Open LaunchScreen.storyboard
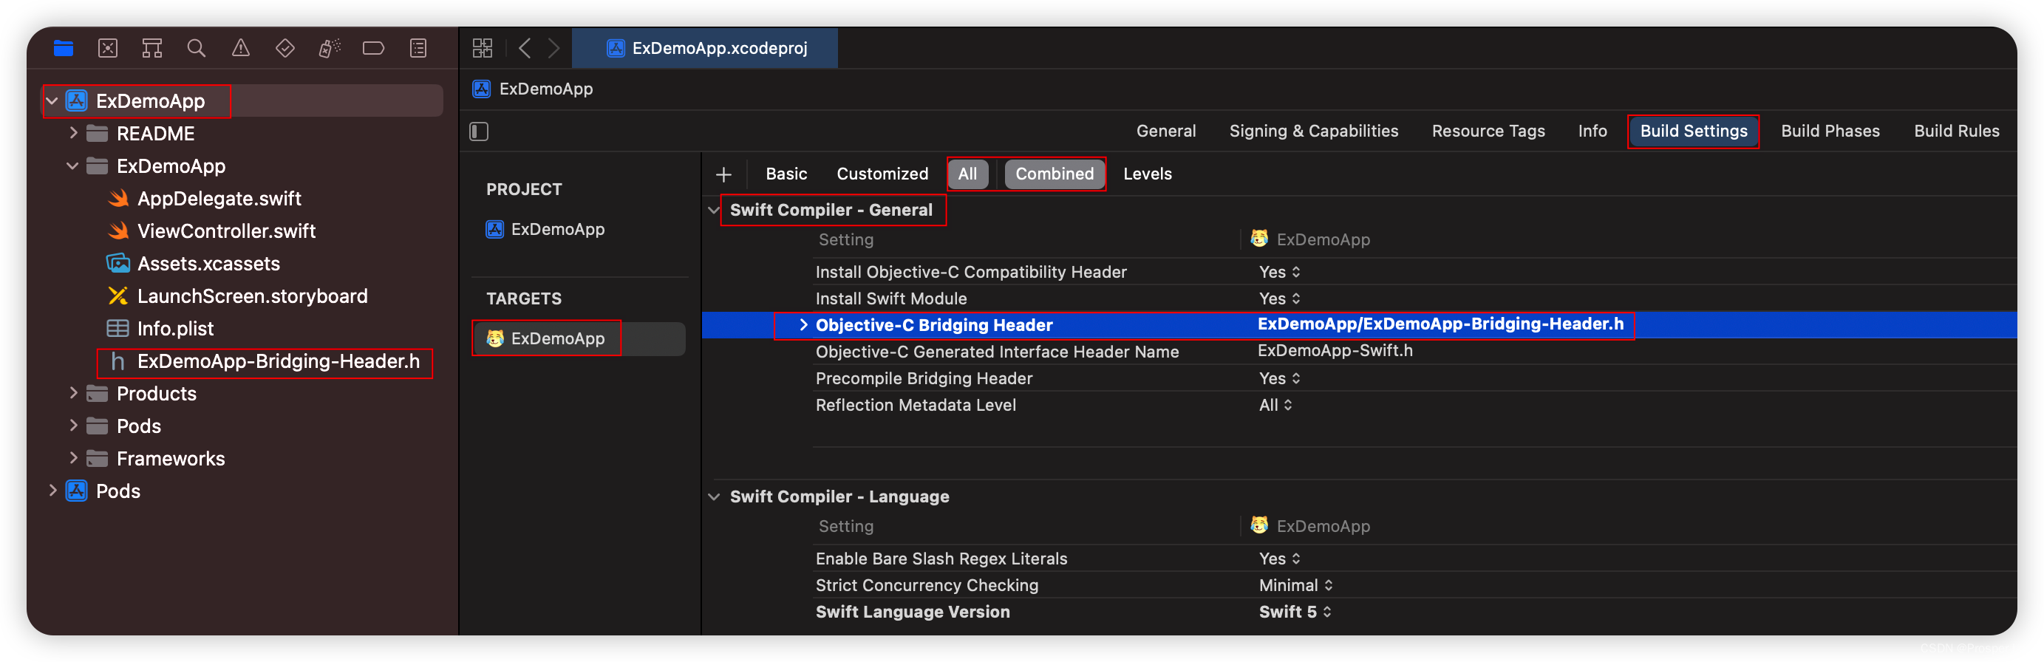 pos(252,296)
